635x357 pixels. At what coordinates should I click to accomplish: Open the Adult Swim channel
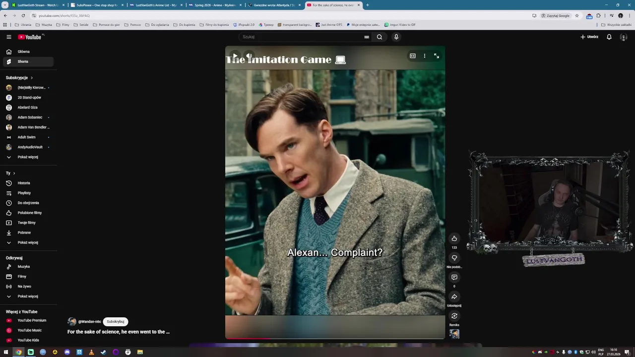(28, 137)
